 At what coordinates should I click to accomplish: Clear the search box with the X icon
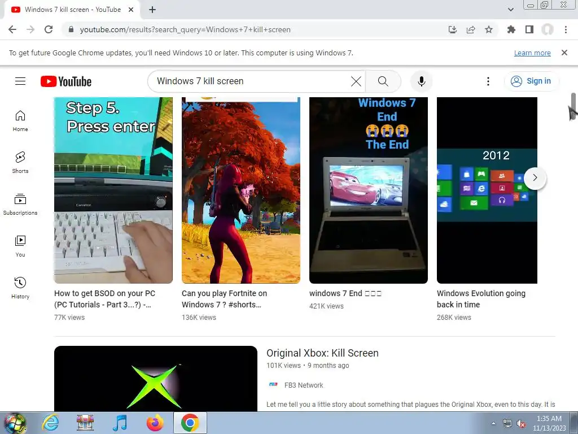point(356,81)
